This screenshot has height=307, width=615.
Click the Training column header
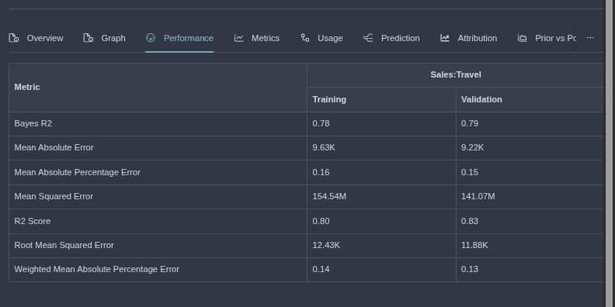point(381,99)
